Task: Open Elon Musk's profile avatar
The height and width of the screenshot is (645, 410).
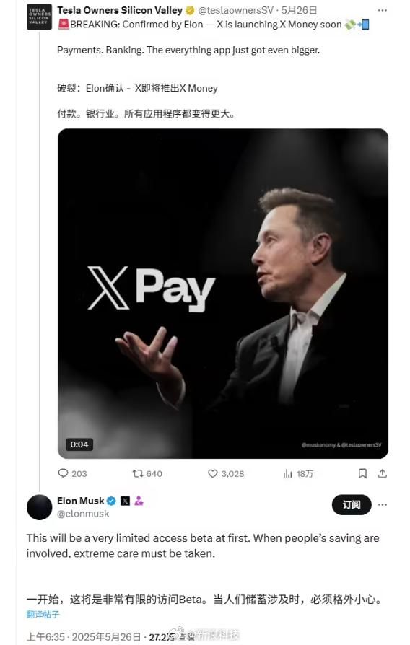Action: [39, 507]
